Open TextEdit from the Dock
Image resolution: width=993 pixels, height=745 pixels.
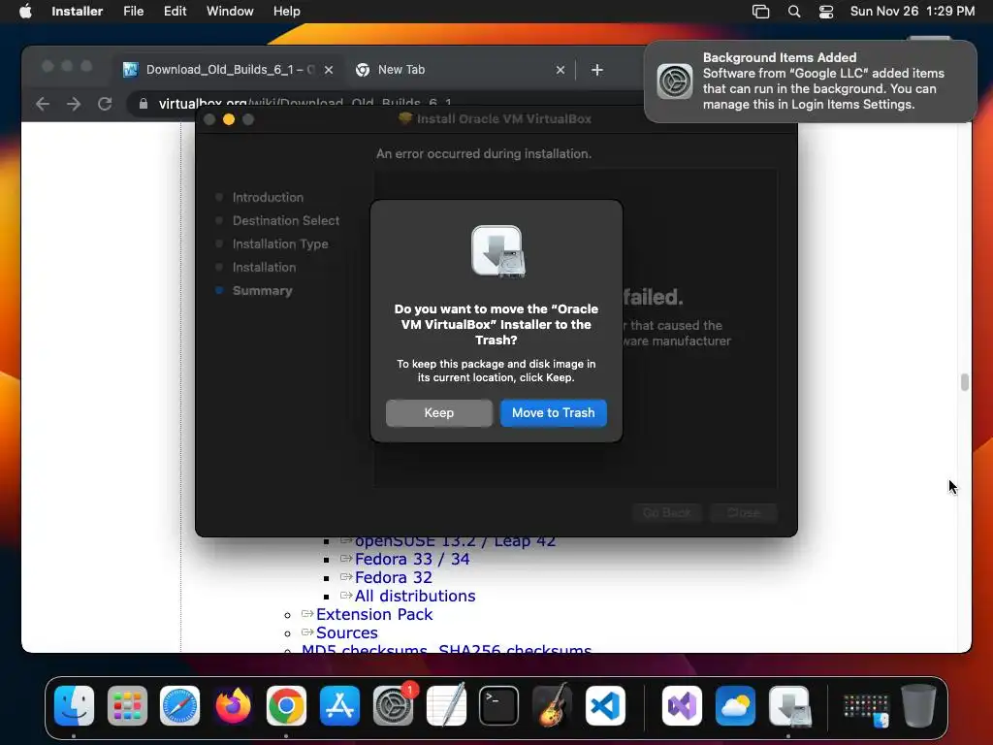[446, 705]
